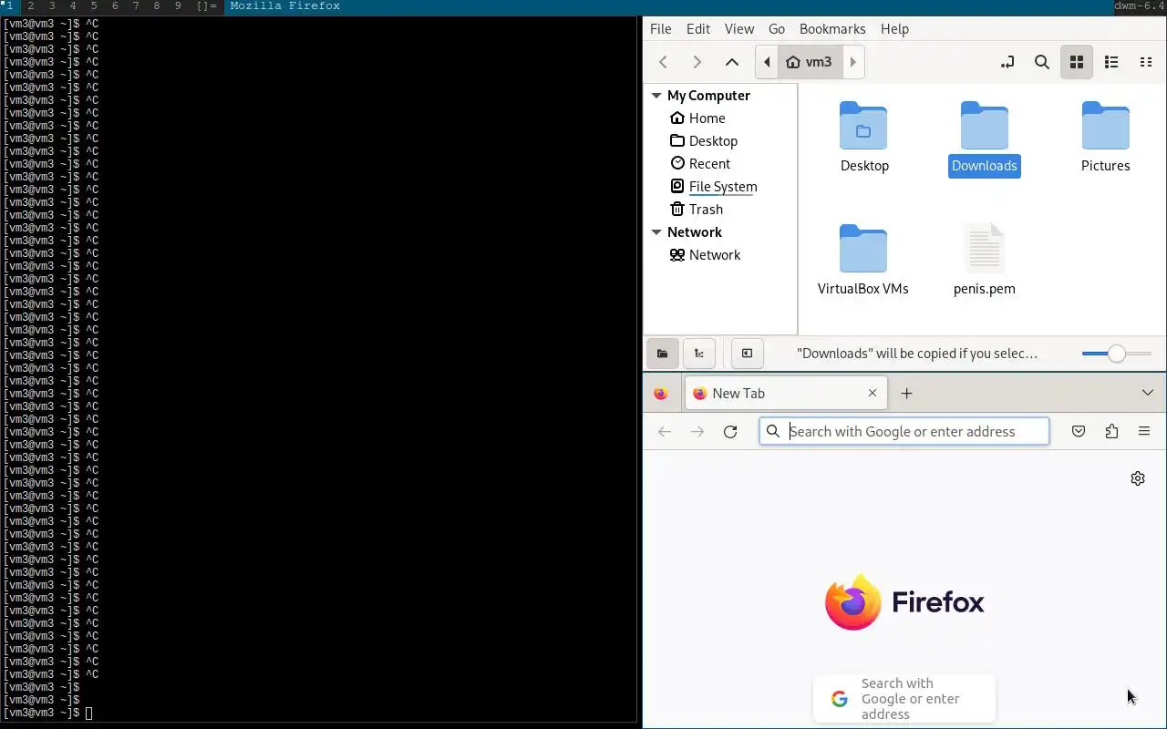Collapse the My Computer section
The width and height of the screenshot is (1167, 729).
[656, 96]
